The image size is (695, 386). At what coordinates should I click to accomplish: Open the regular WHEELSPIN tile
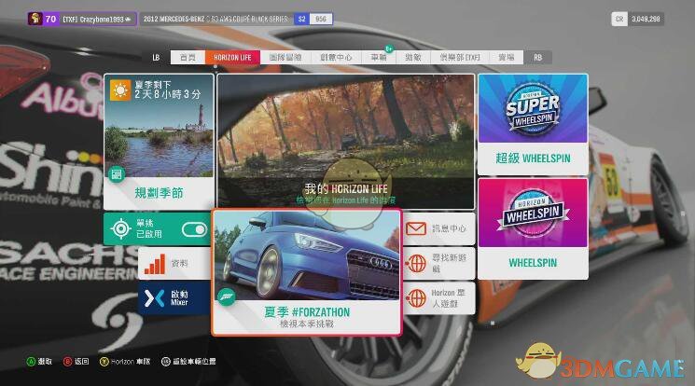533,228
